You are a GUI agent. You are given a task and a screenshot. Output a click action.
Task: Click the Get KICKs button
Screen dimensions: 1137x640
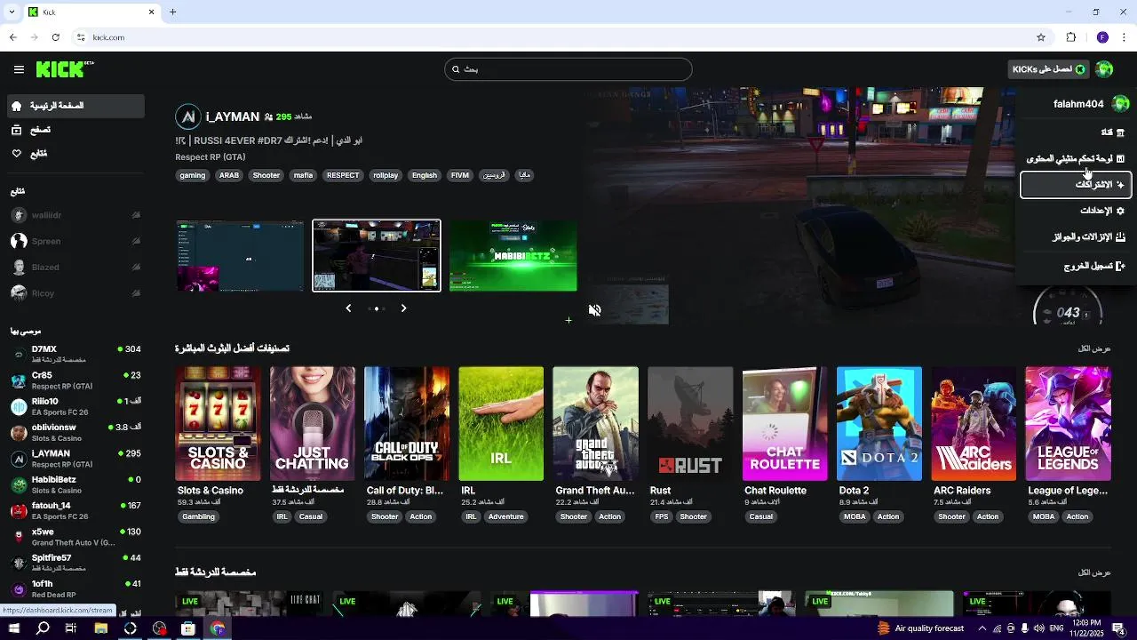pos(1049,69)
